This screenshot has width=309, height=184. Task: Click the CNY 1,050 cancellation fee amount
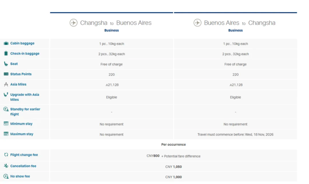[x=174, y=167]
